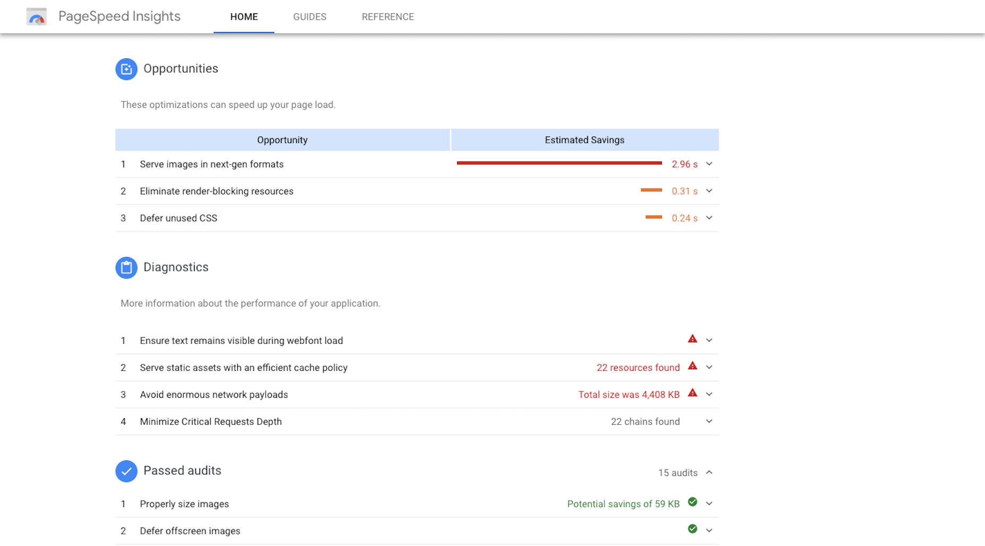
Task: Click the Opportunities heading
Action: click(181, 69)
